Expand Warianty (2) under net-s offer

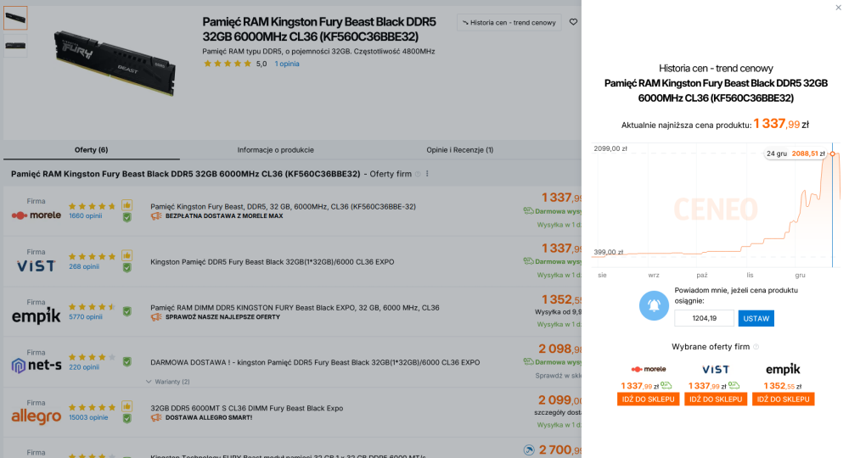pyautogui.click(x=168, y=381)
